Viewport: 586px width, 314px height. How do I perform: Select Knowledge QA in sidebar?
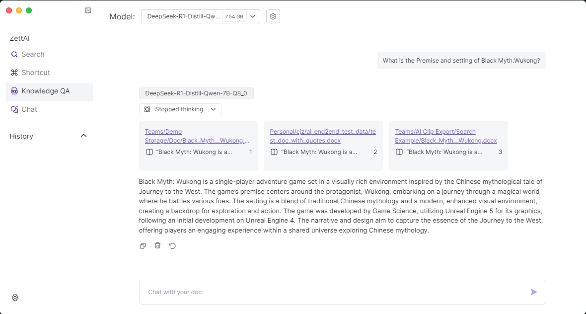45,91
